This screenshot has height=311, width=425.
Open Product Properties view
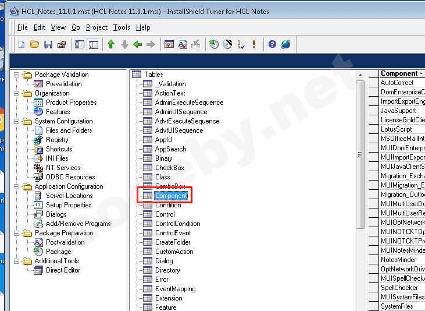click(72, 103)
